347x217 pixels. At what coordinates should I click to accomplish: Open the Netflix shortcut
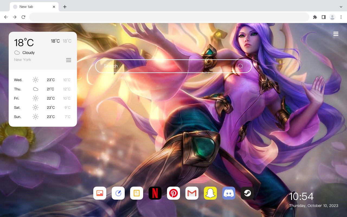(155, 193)
